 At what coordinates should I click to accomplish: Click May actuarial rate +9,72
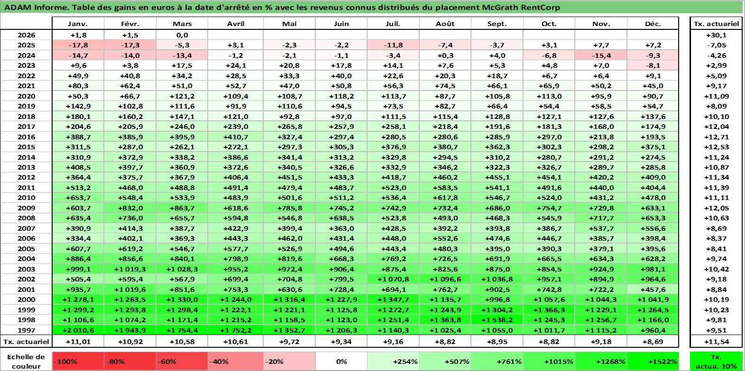(289, 342)
